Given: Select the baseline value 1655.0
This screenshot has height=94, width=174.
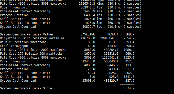Looking at the screenshot, I should click(x=90, y=54).
